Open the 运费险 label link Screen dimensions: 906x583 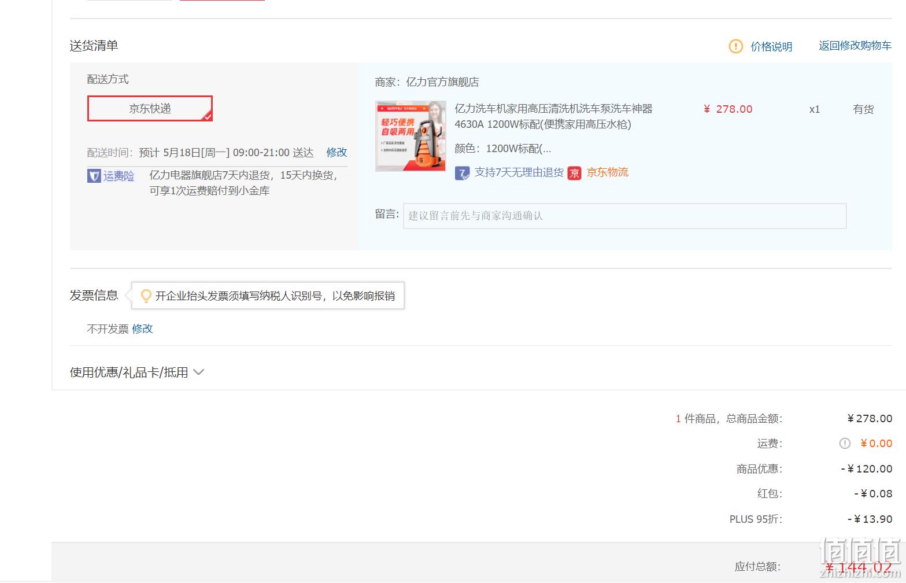(x=119, y=176)
